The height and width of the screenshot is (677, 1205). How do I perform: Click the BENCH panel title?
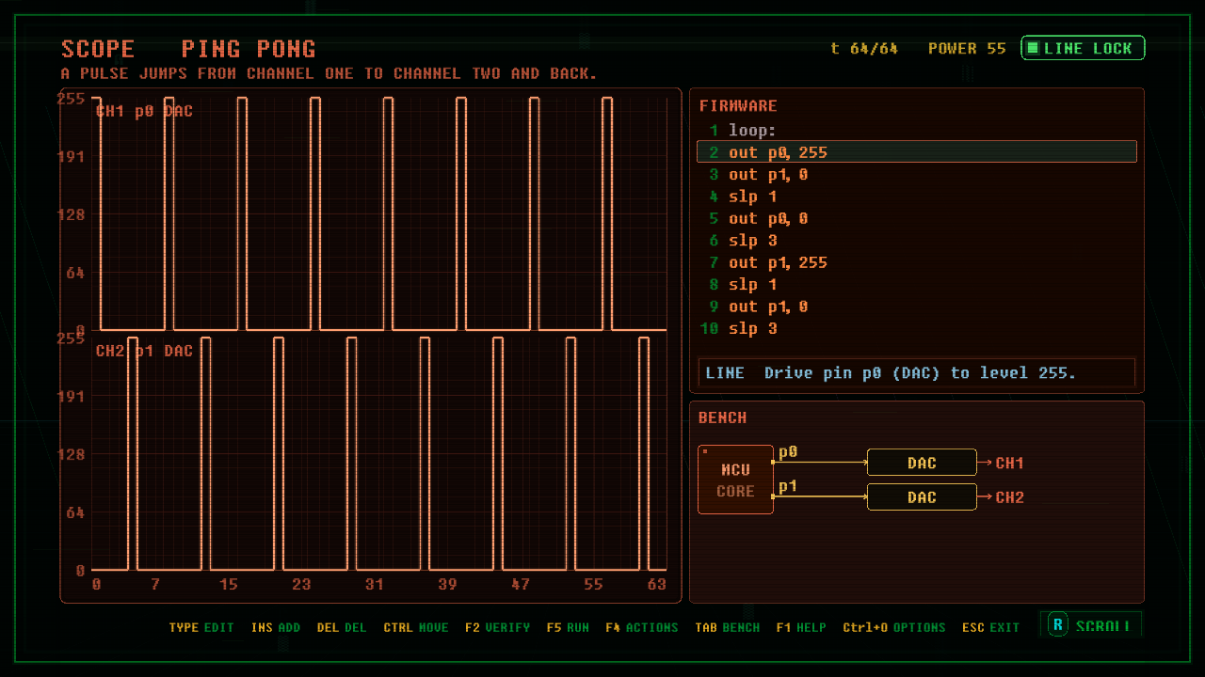[x=723, y=417]
